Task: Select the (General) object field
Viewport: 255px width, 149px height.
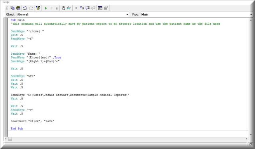Action: tap(73, 14)
